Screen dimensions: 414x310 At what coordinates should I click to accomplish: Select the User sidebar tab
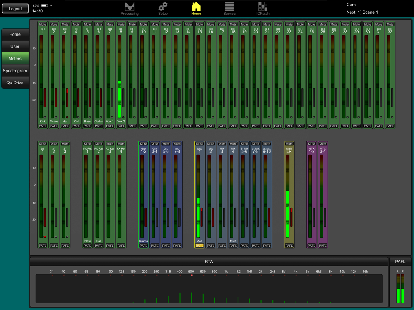point(15,47)
